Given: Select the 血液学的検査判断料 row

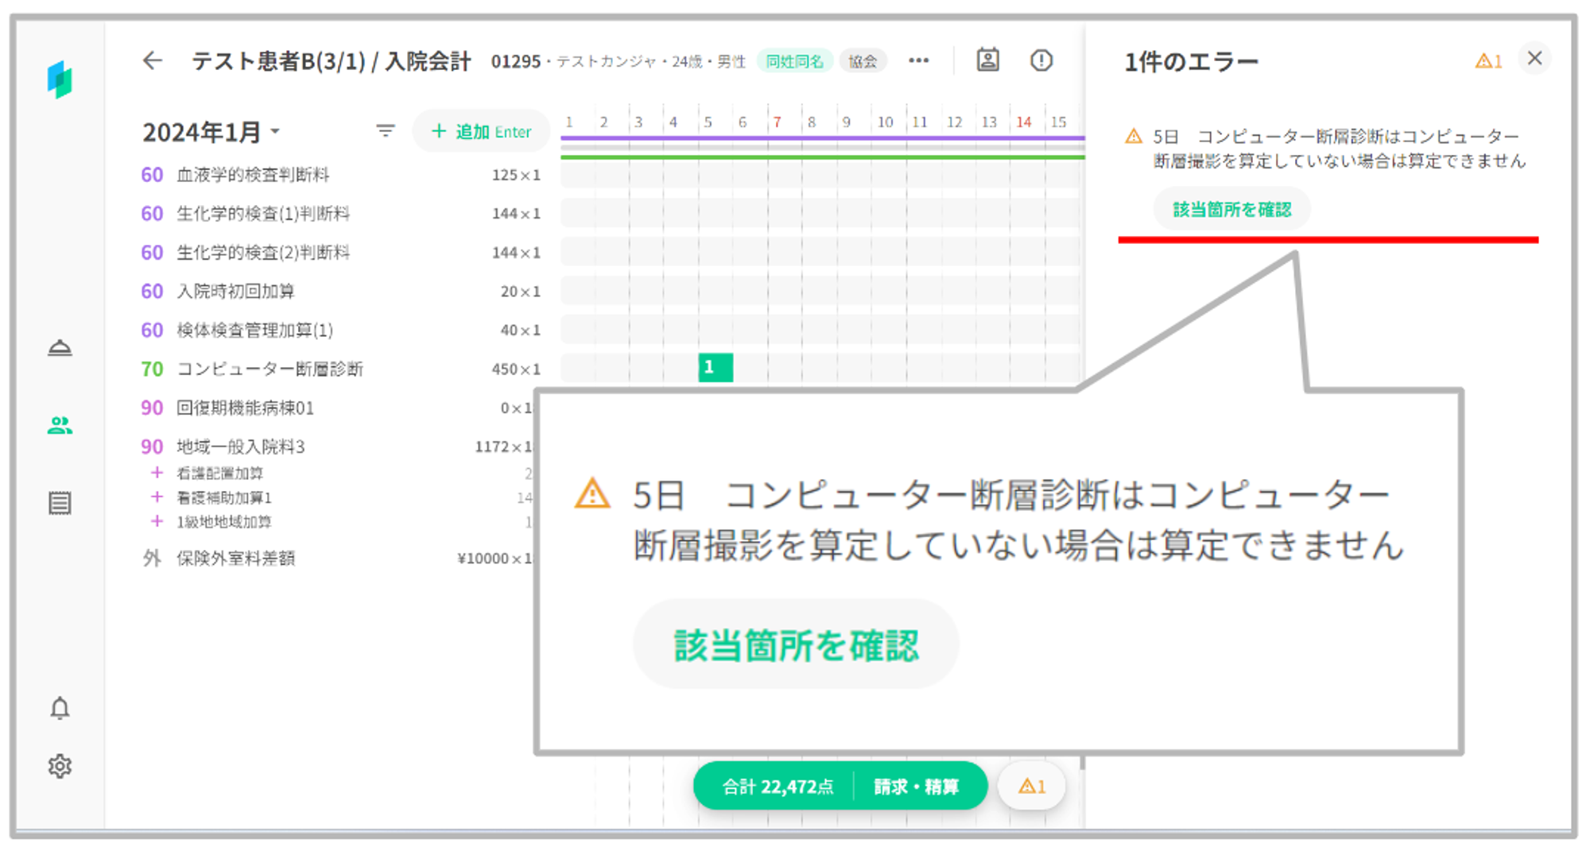Looking at the screenshot, I should [x=340, y=175].
